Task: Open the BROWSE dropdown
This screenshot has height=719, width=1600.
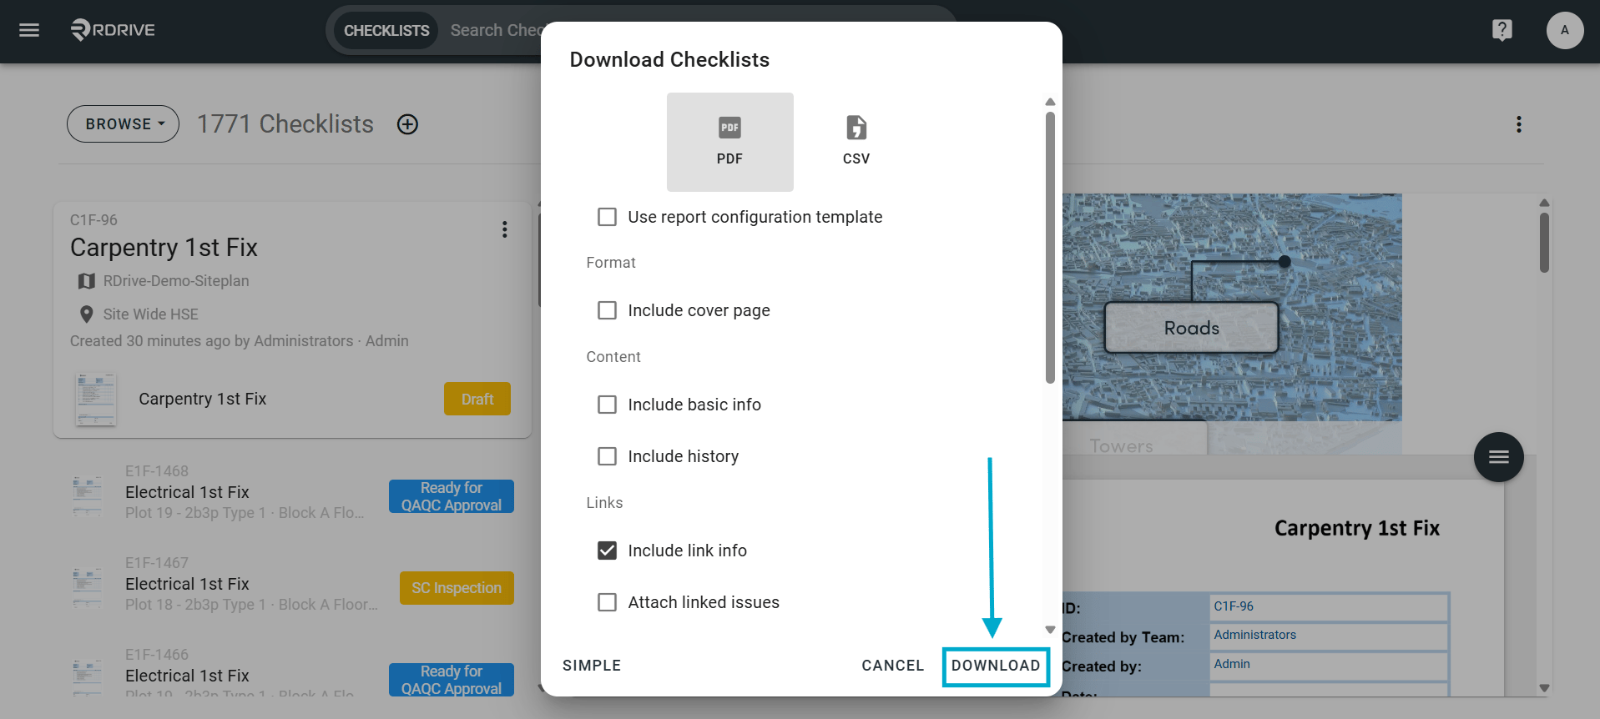Action: [124, 124]
